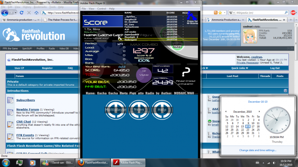This screenshot has height=167, width=298.
Task: Click the Help circular game button
Action: pyautogui.click(x=162, y=110)
